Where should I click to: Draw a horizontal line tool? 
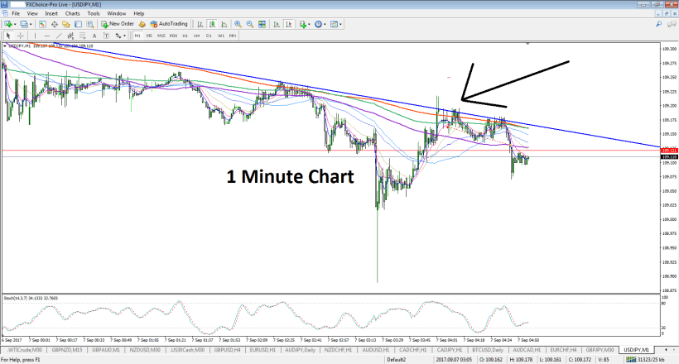(46, 36)
